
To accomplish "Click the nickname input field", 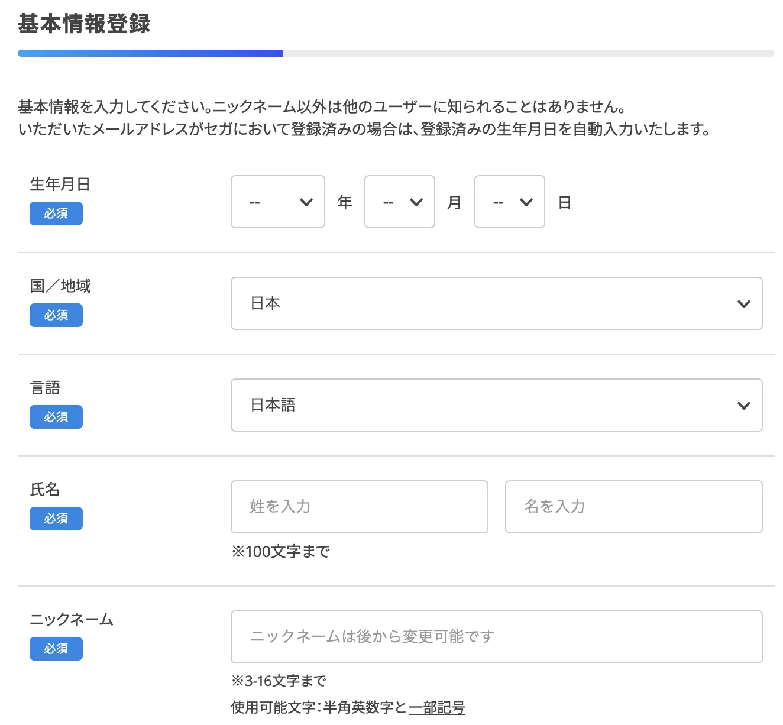I will coord(497,637).
